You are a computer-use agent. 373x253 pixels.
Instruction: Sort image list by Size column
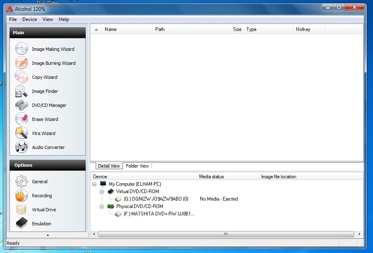[229, 29]
